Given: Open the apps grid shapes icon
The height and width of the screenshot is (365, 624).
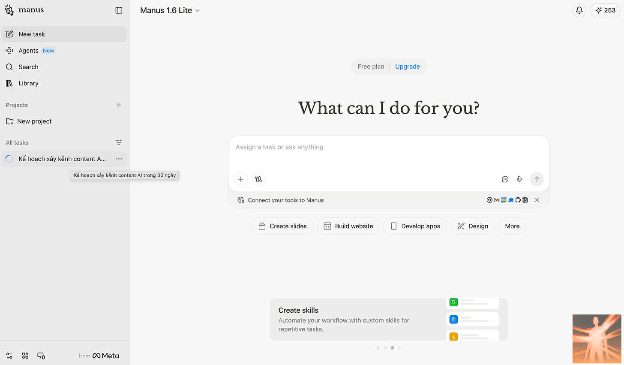Looking at the screenshot, I should pyautogui.click(x=25, y=356).
